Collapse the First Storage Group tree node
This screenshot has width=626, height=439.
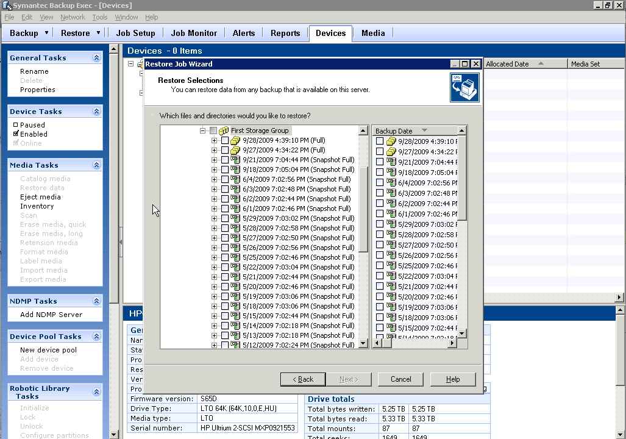(x=202, y=130)
